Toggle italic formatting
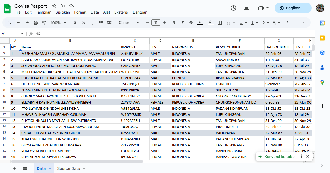330x173 pixels. tap(182, 23)
